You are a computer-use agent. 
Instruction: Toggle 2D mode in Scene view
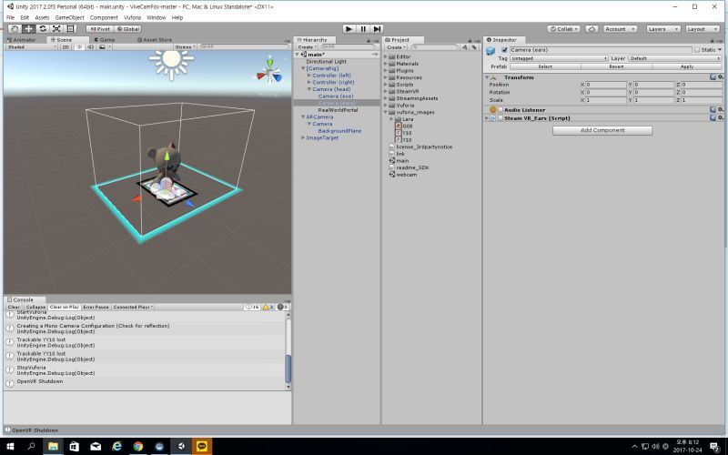tap(66, 47)
